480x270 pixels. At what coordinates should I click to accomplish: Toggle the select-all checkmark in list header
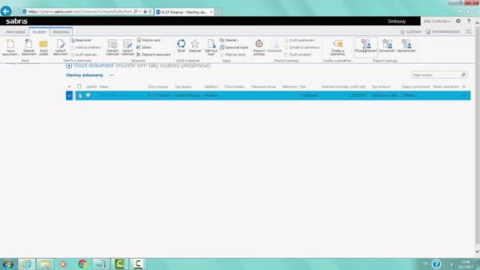click(x=69, y=87)
